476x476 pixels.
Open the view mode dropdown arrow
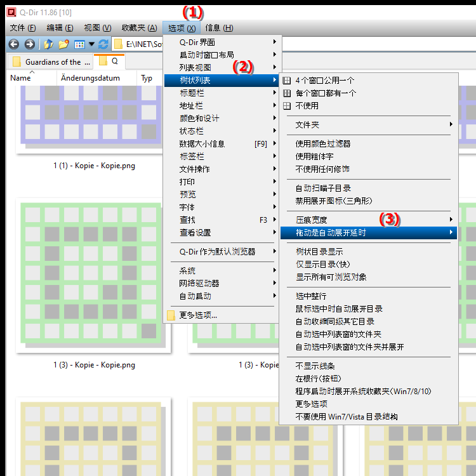point(91,44)
